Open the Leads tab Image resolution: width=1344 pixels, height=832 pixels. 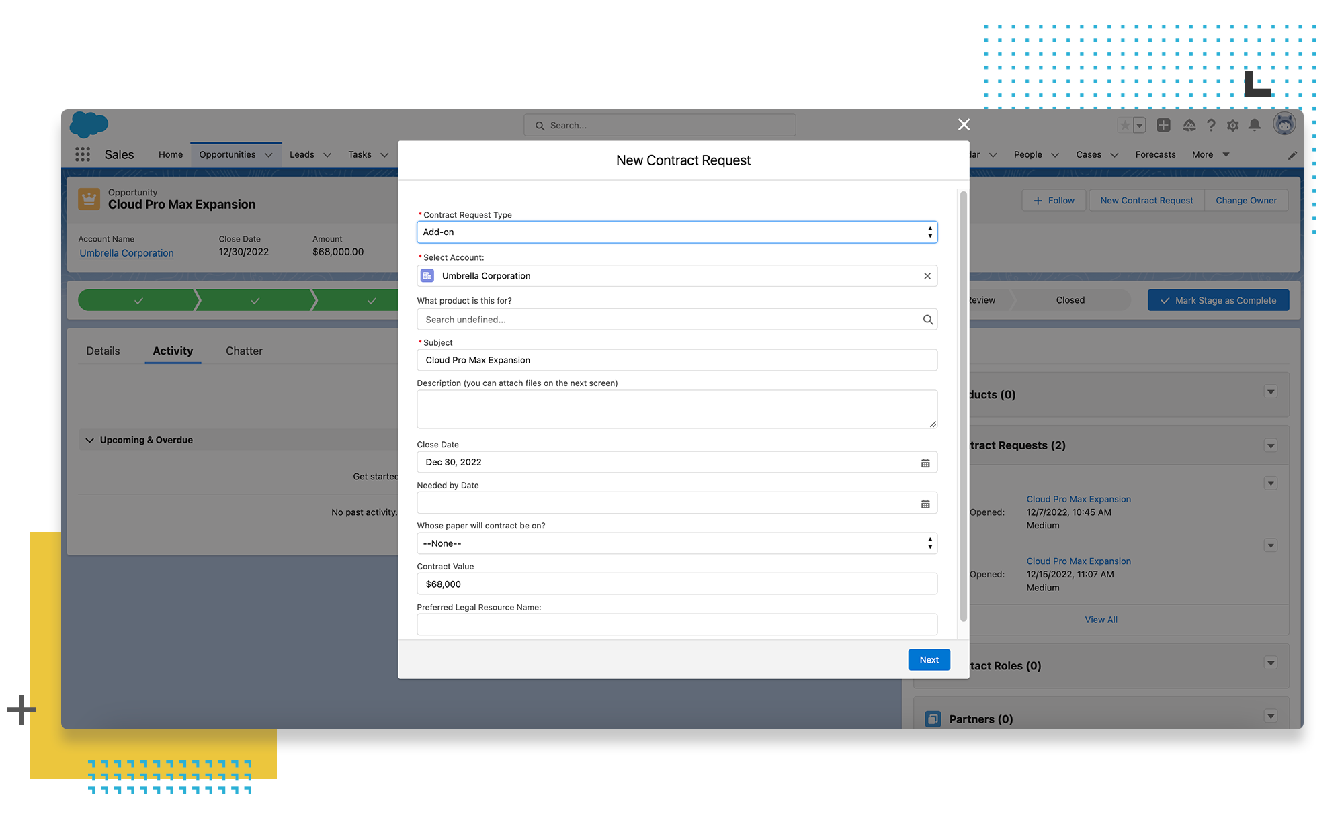point(302,154)
